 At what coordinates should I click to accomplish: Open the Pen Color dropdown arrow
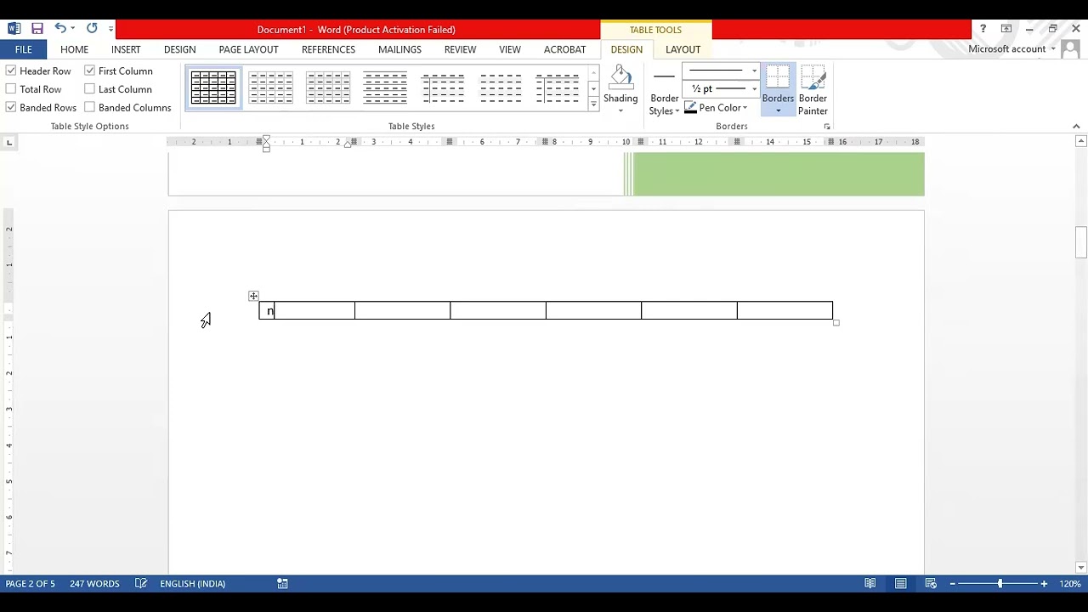(x=745, y=108)
